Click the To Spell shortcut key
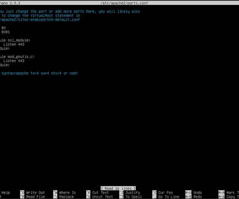The width and height of the screenshot is (239, 199). point(121,197)
